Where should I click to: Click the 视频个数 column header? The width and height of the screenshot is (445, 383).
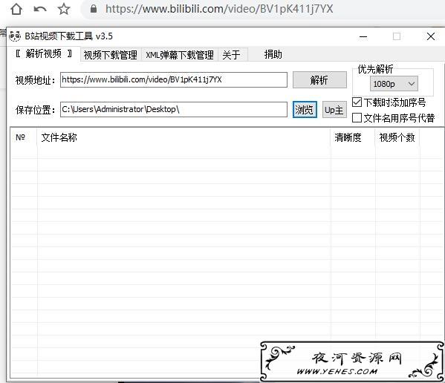click(x=397, y=137)
